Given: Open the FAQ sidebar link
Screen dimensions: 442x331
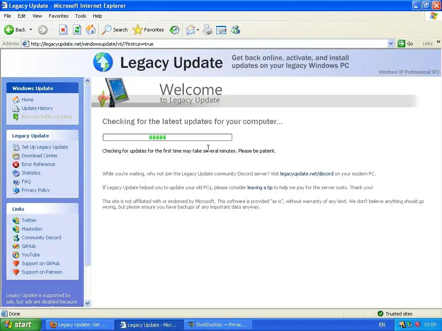Looking at the screenshot, I should [x=26, y=181].
